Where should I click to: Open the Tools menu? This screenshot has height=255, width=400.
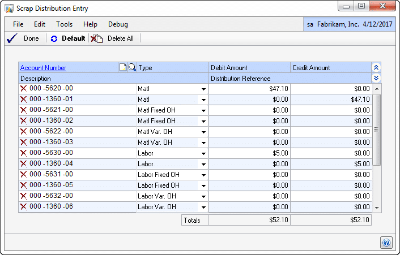[64, 24]
